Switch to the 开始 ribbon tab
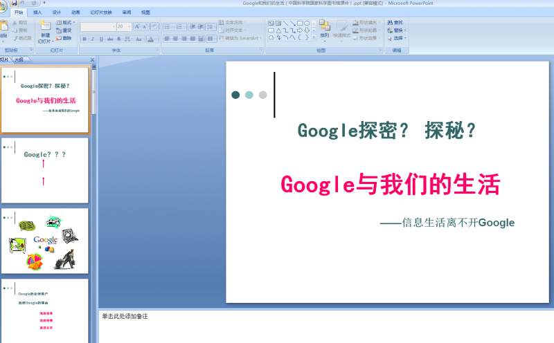 coord(19,12)
